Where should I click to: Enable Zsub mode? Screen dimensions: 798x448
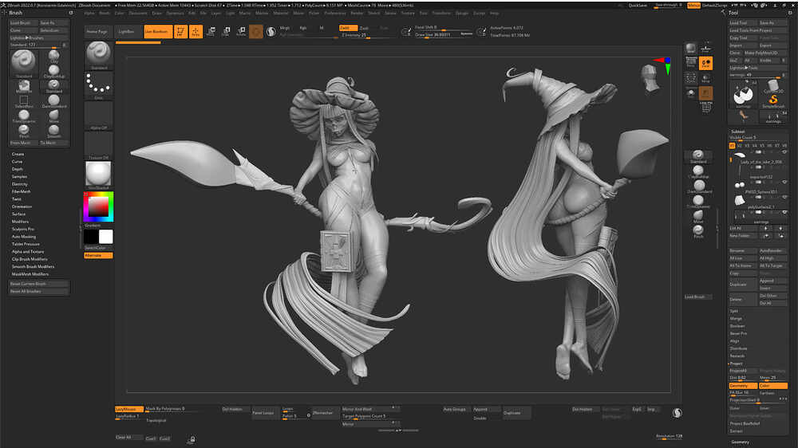[x=365, y=28]
